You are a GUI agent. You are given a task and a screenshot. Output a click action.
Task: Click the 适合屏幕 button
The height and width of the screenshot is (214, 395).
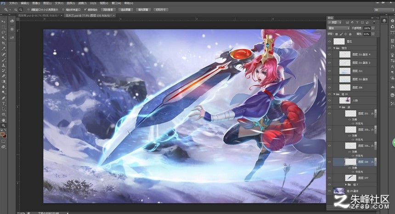pyautogui.click(x=125, y=10)
